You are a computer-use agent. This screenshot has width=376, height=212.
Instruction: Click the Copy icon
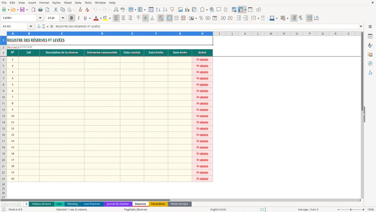pos(62,10)
